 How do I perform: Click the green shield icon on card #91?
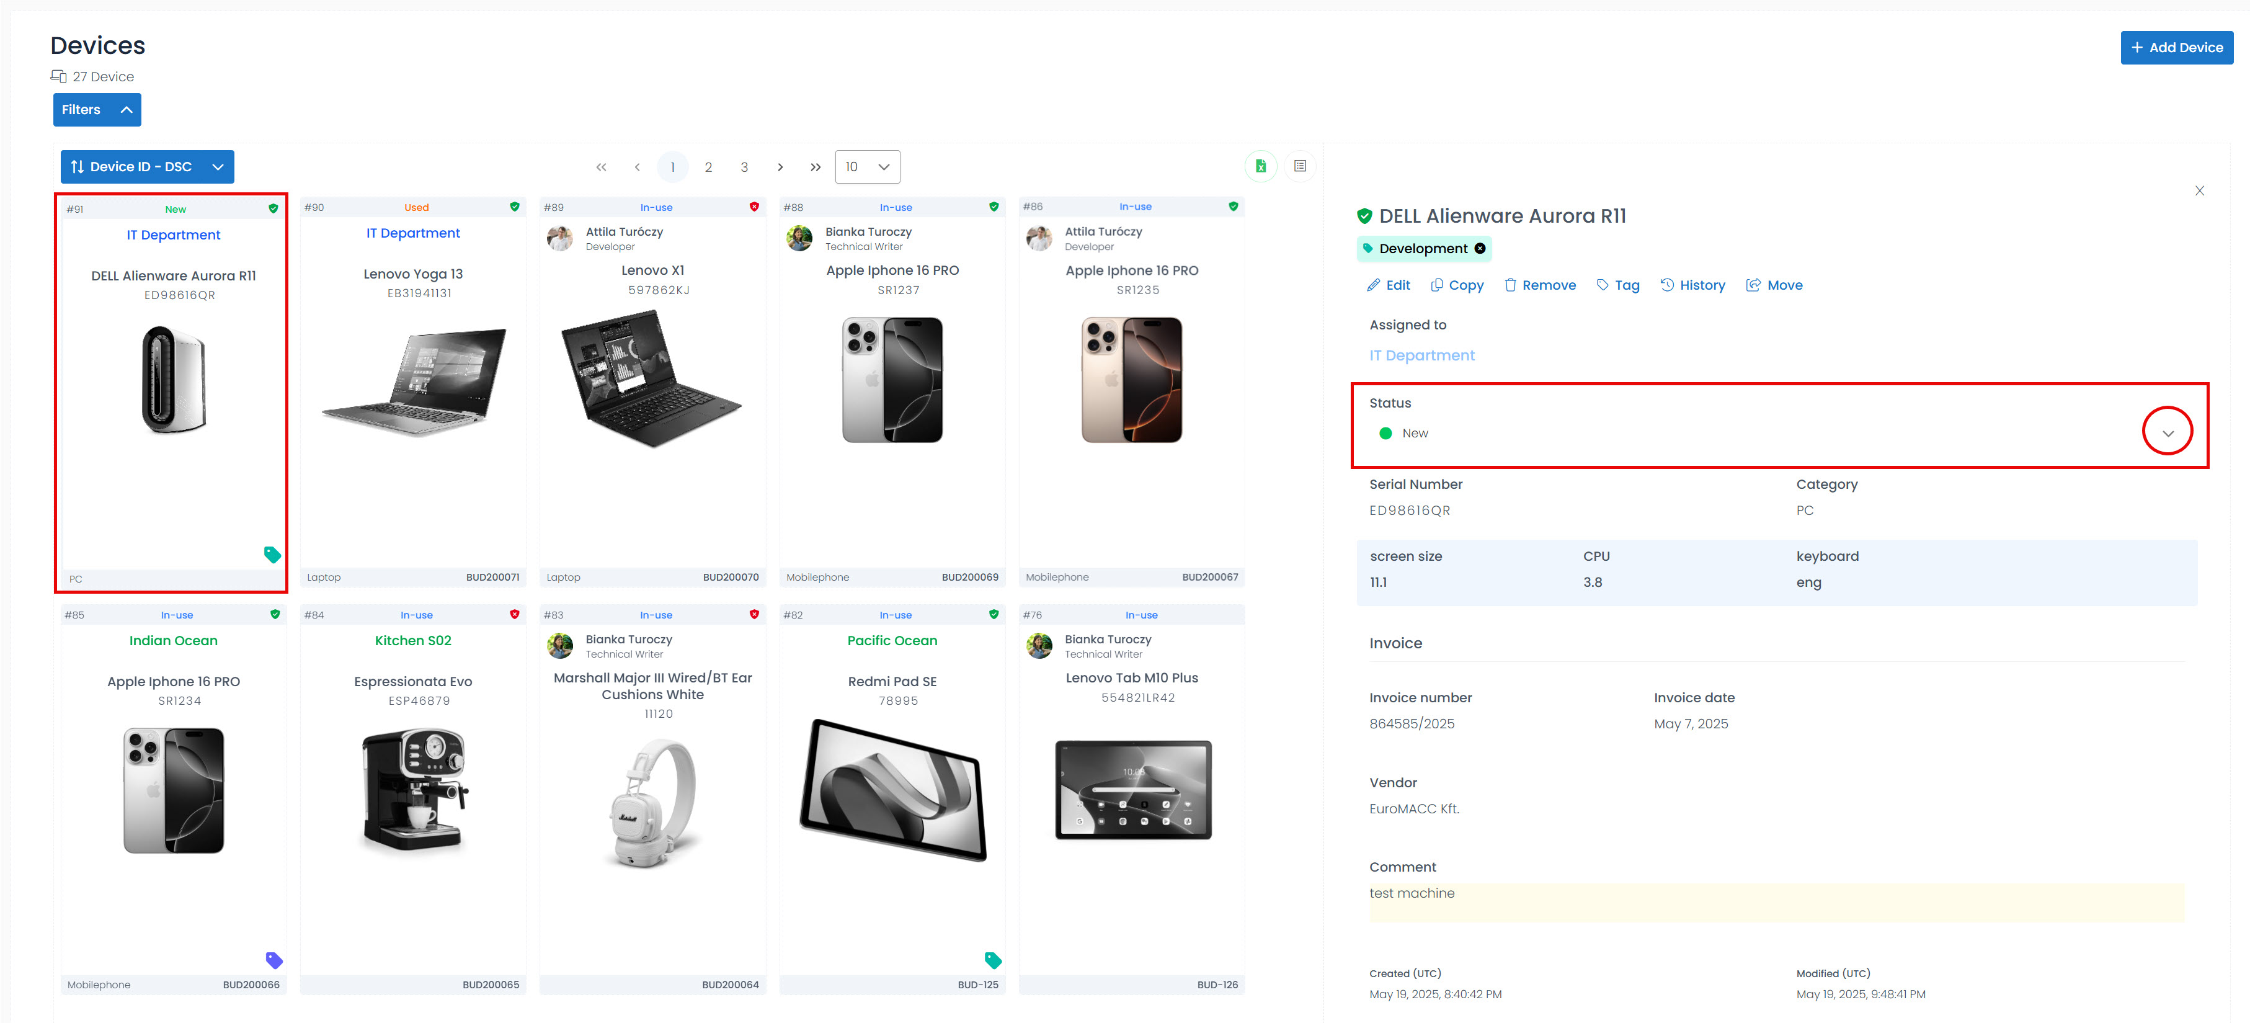[273, 209]
